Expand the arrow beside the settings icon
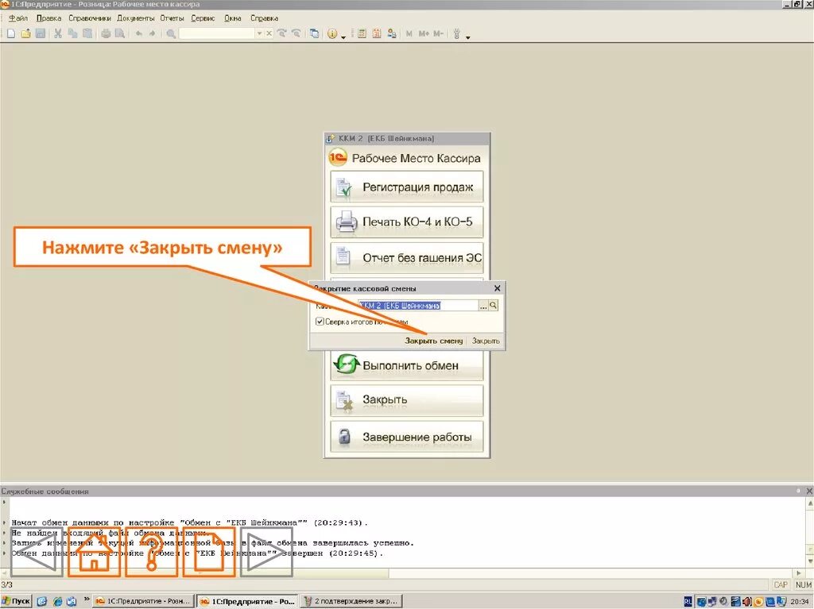The height and width of the screenshot is (609, 814). click(x=467, y=37)
